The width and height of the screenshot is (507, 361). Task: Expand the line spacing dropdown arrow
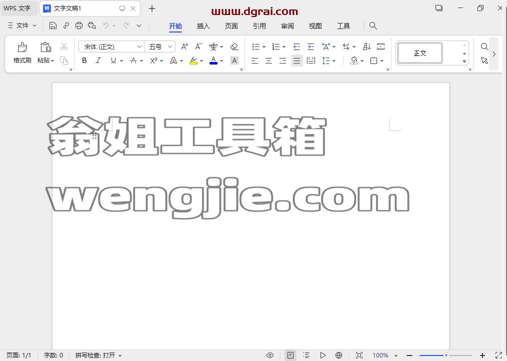tap(334, 60)
